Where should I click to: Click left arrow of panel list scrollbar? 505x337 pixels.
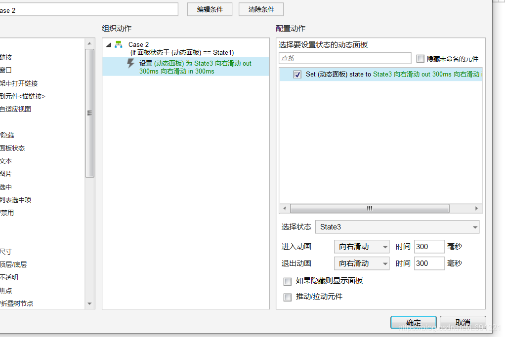pyautogui.click(x=285, y=208)
